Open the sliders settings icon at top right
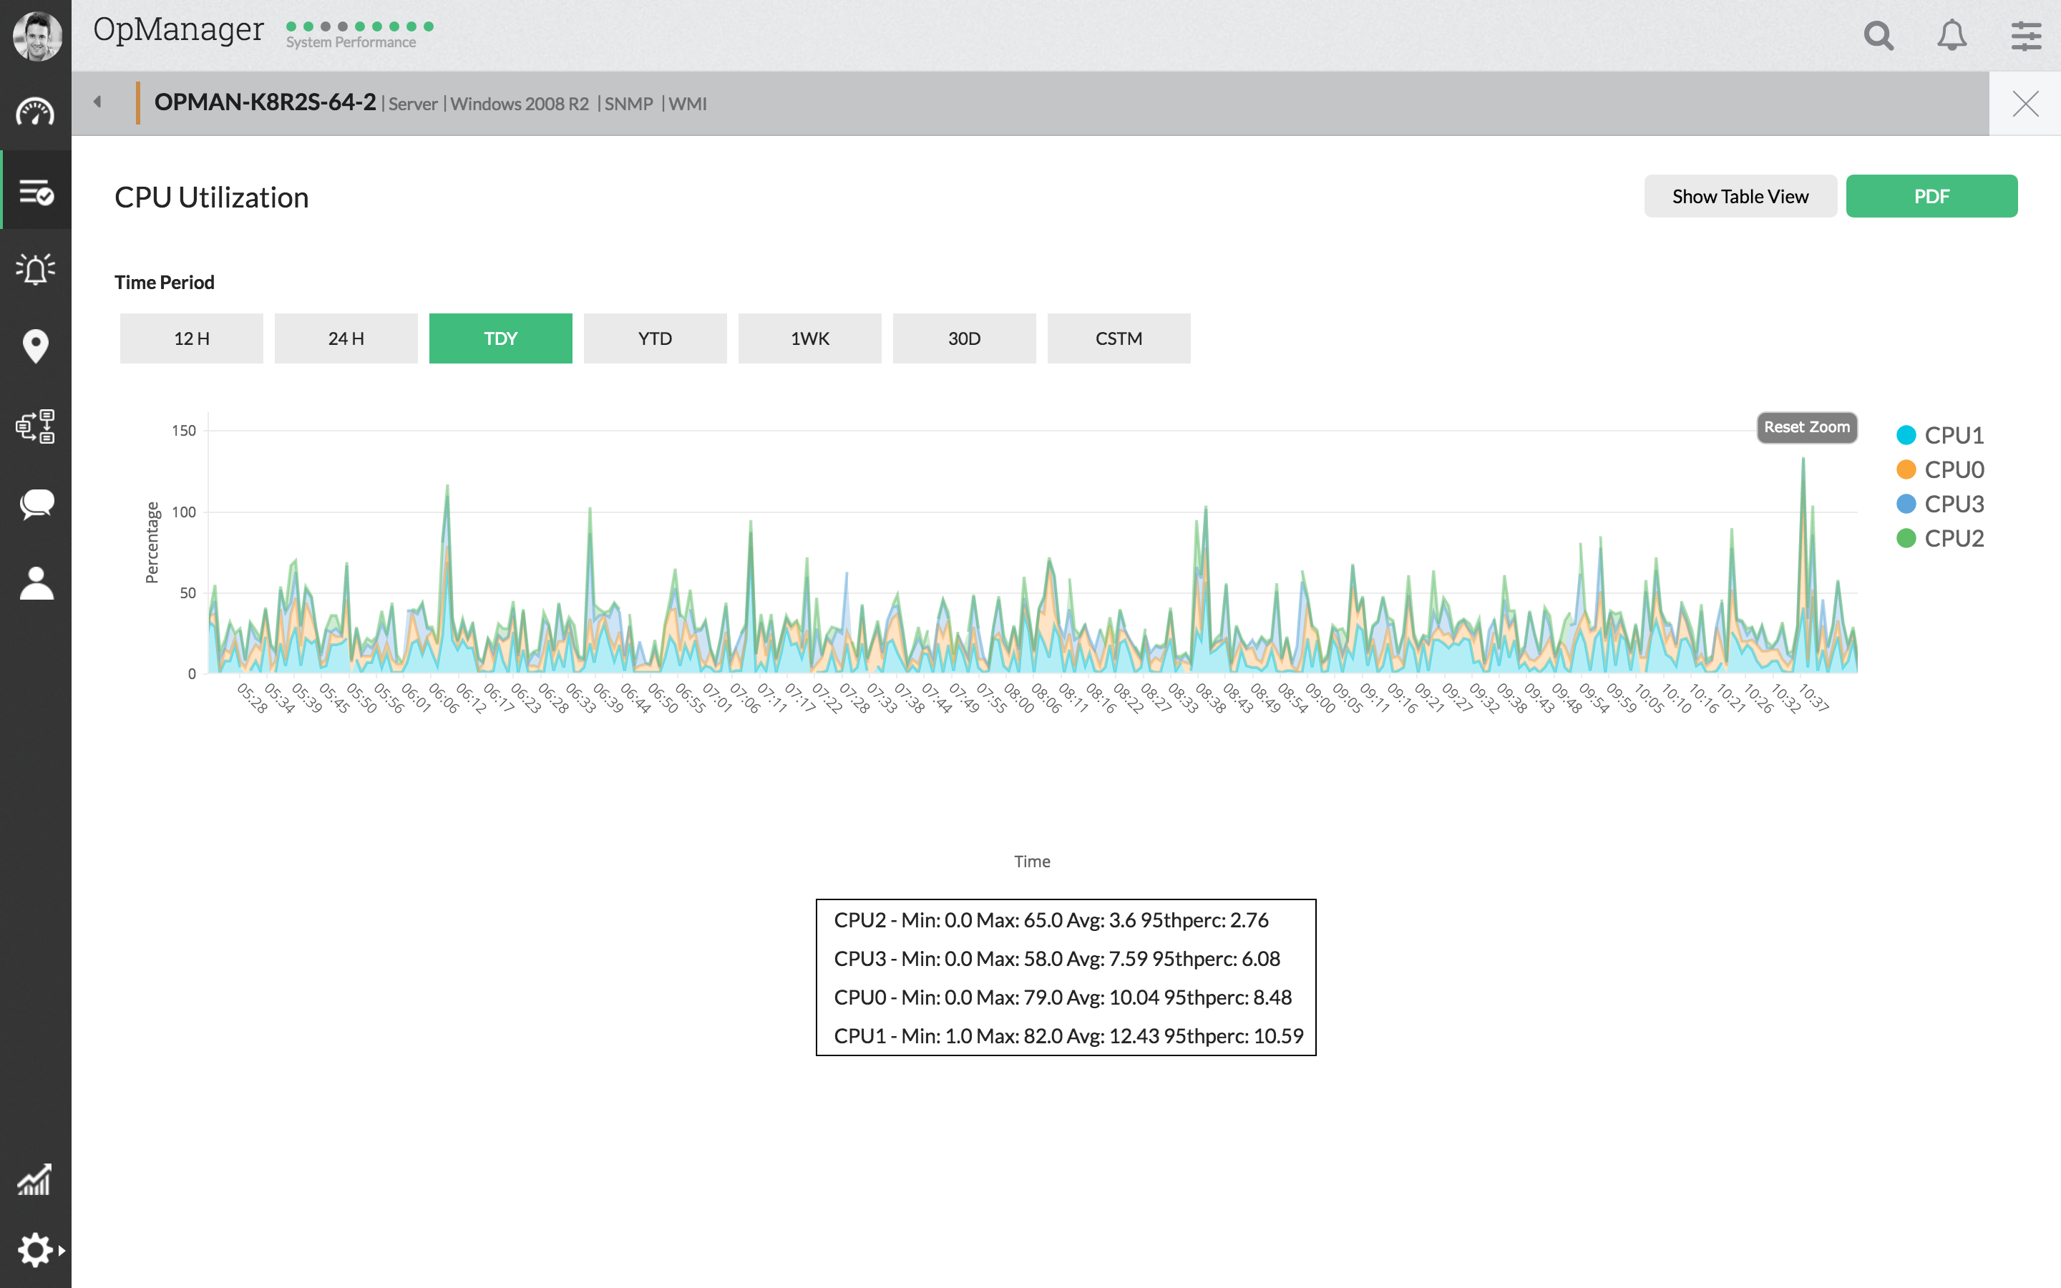Screen dimensions: 2061x1288 (2025, 36)
